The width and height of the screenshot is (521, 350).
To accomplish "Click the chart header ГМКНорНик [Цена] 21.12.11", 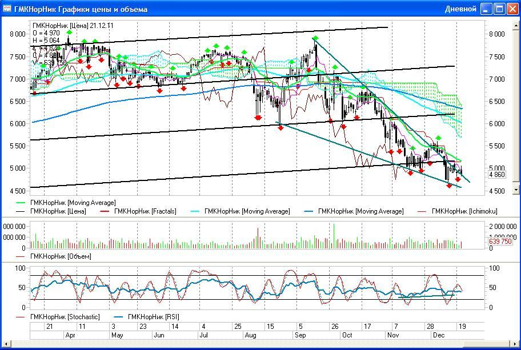I will [x=73, y=26].
